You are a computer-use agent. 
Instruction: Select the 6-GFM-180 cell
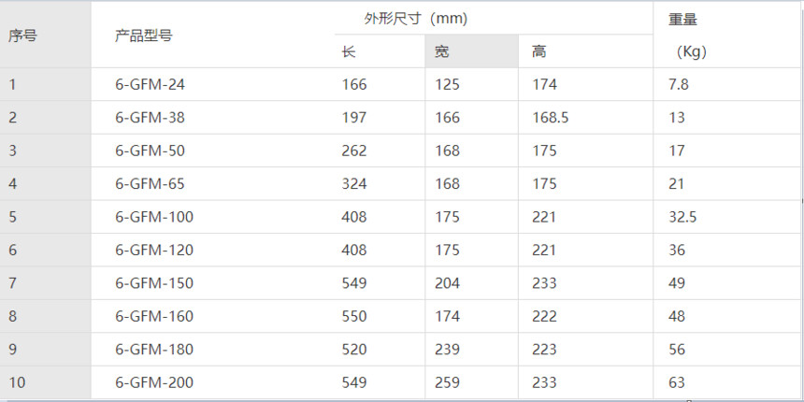pyautogui.click(x=154, y=350)
